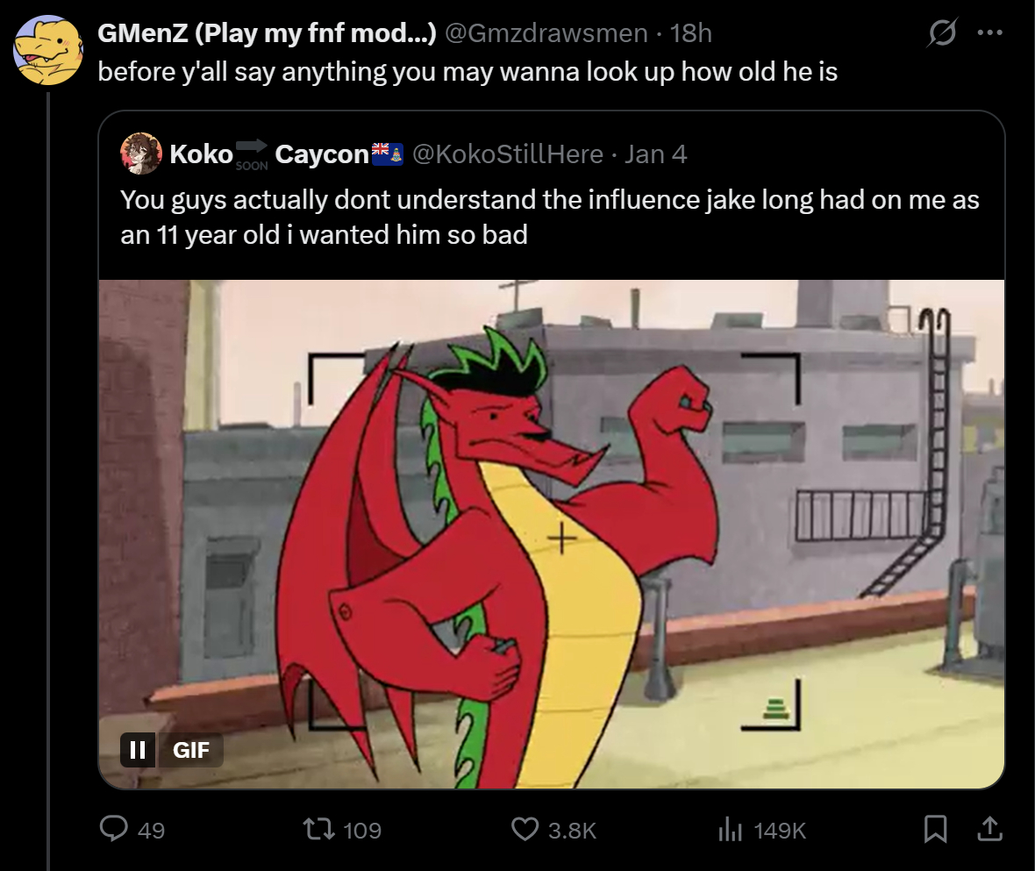Click the share upload icon
Image resolution: width=1035 pixels, height=871 pixels.
(x=989, y=829)
